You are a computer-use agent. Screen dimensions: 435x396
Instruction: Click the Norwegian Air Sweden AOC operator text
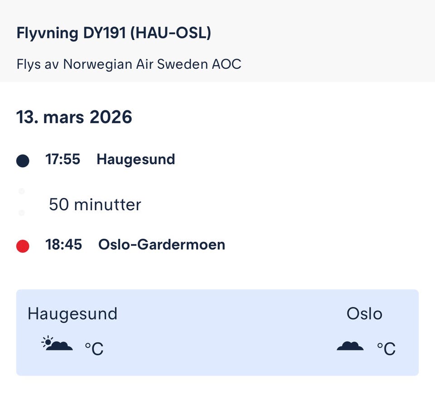coord(129,64)
